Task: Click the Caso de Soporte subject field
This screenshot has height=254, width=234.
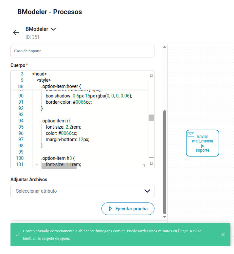Action: tap(82, 51)
